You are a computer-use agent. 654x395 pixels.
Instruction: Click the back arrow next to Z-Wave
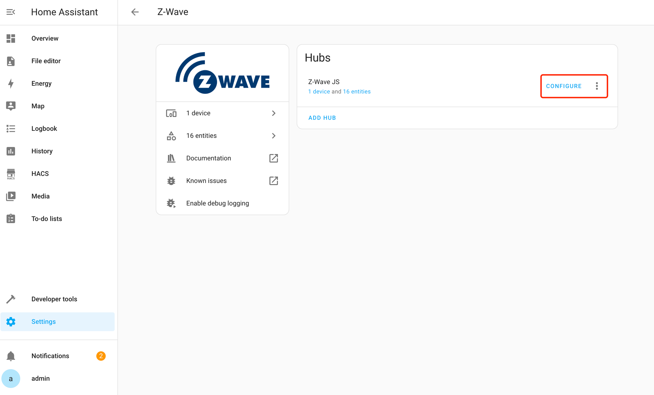135,12
